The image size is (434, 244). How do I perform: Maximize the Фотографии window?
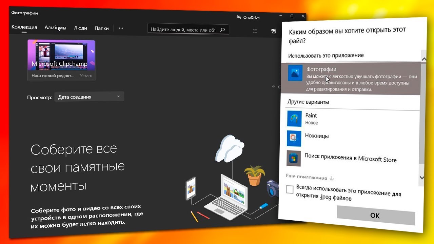(x=292, y=16)
